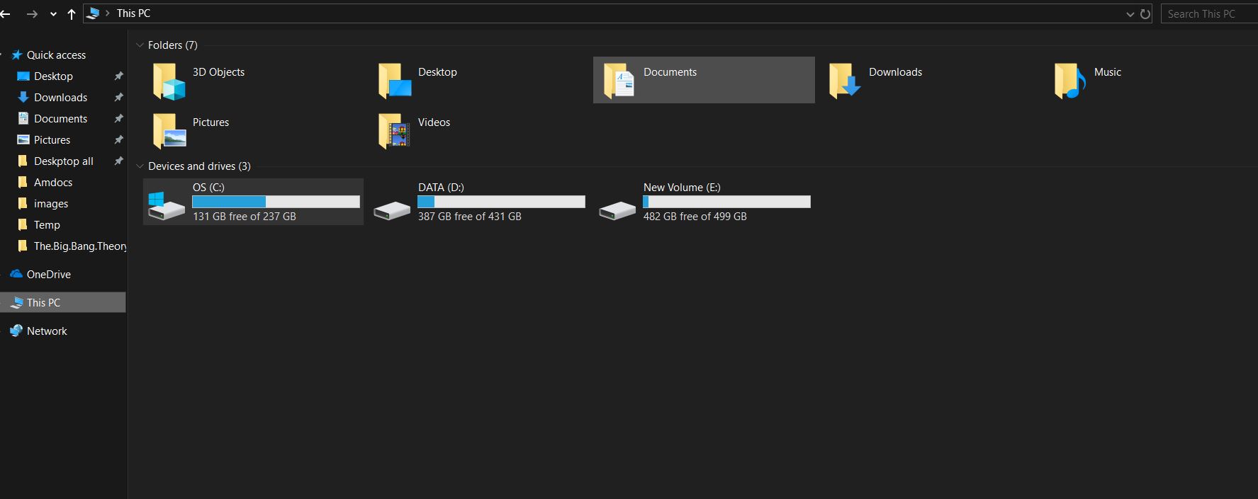Click the Back arrow navigation button
Viewport: 1258px width, 499px height.
click(5, 13)
